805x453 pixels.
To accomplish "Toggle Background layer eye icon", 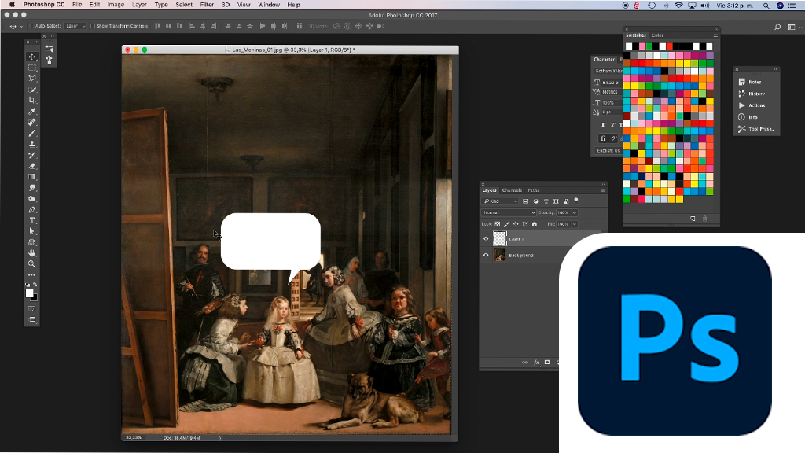I will [x=486, y=256].
